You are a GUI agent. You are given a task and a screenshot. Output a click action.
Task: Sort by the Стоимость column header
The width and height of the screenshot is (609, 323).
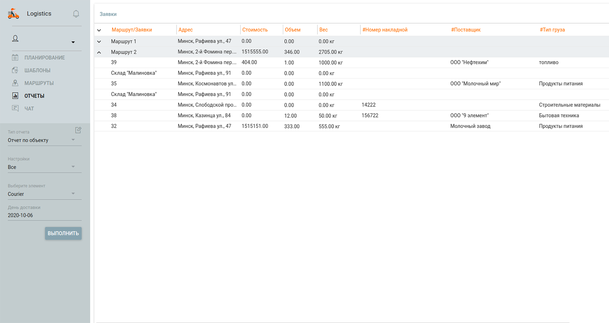point(255,30)
